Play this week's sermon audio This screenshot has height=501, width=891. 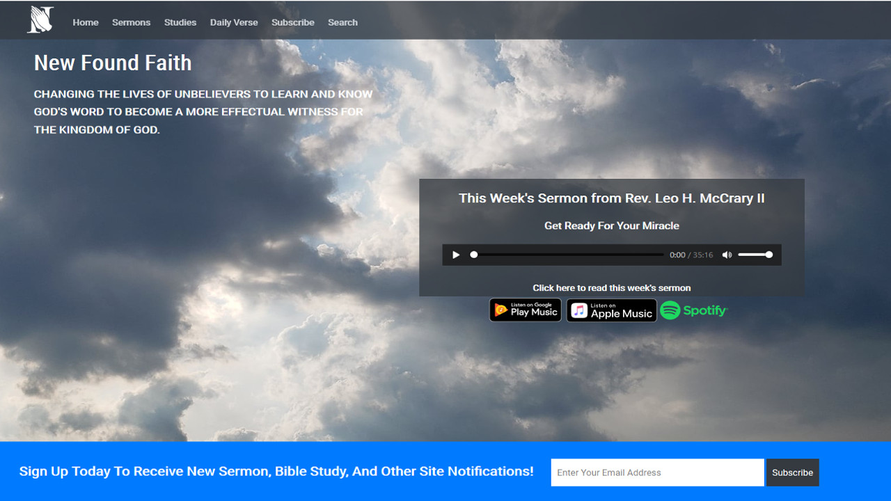[456, 255]
